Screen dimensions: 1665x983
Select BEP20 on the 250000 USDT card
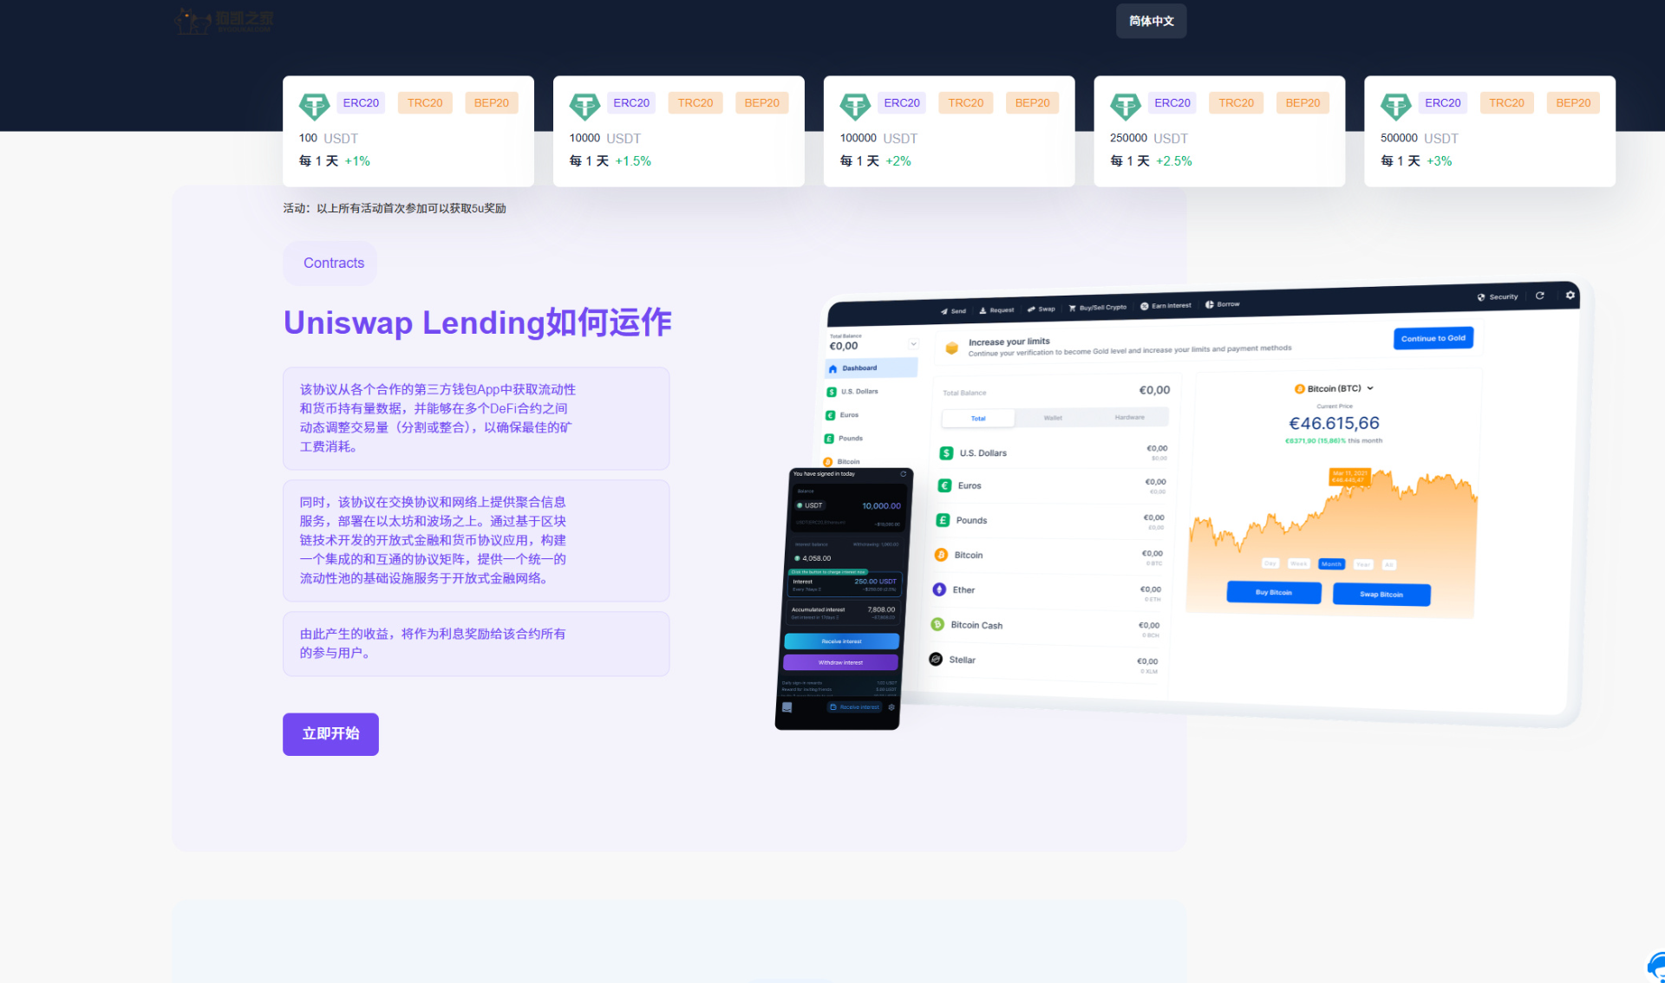(x=1303, y=102)
